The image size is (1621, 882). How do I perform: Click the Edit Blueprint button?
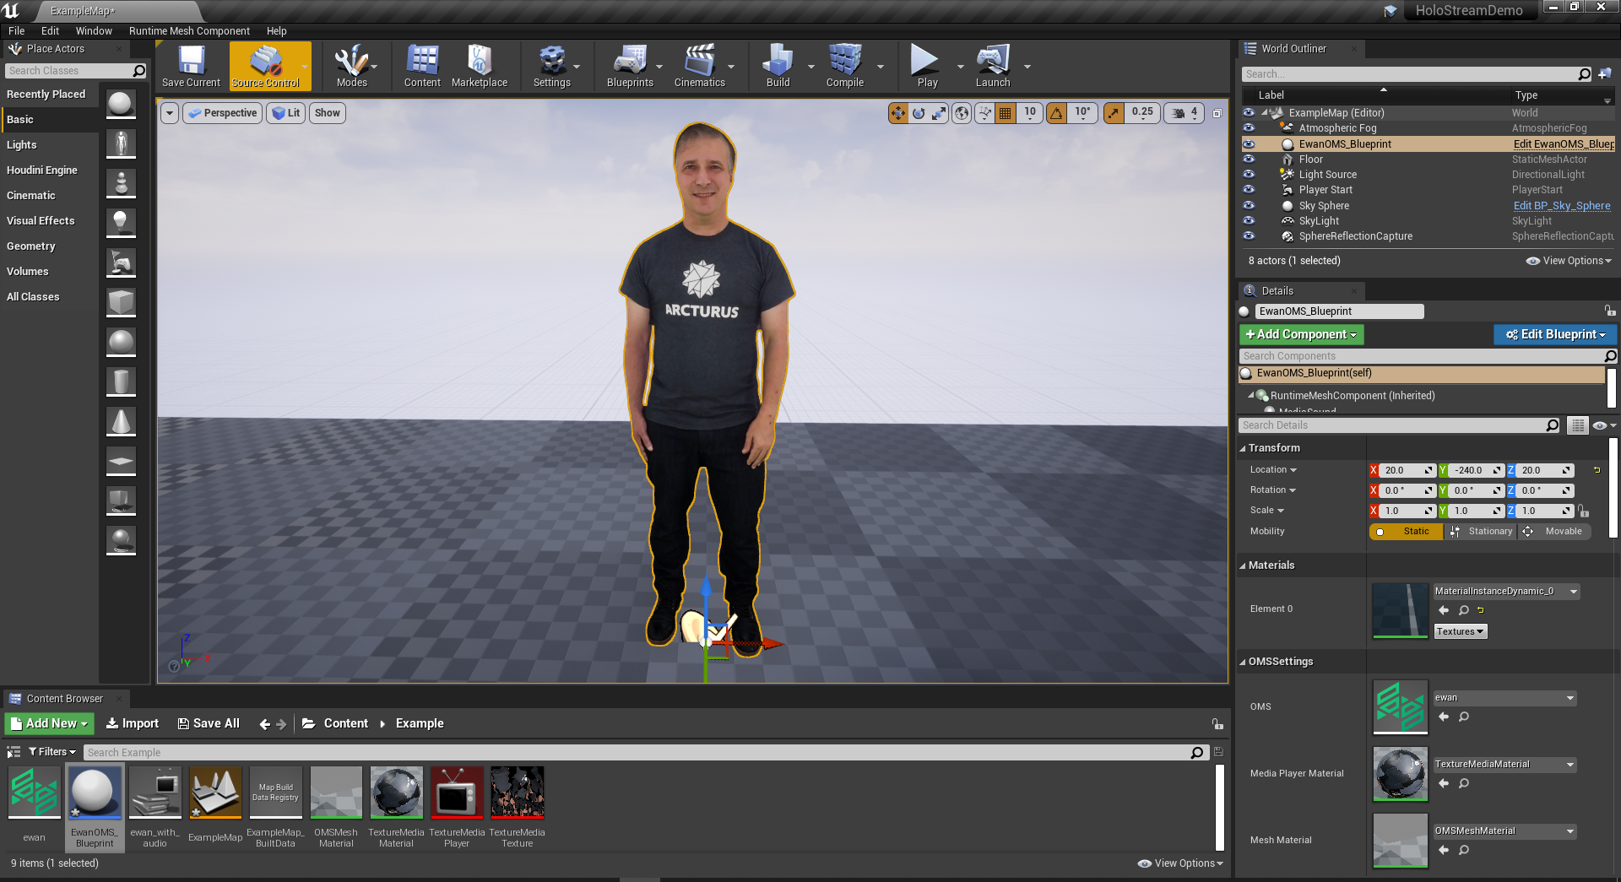click(x=1555, y=335)
